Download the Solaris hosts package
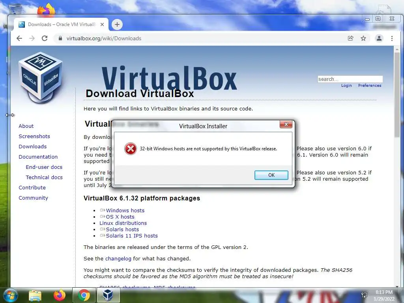Image resolution: width=404 pixels, height=303 pixels. coord(122,229)
